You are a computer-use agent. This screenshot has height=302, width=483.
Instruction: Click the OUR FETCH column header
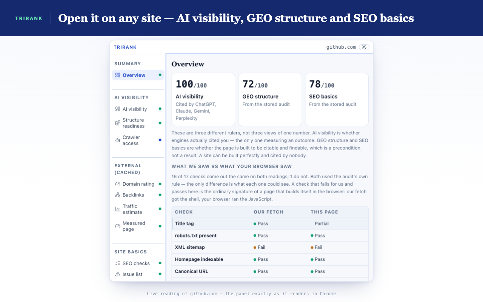[268, 212]
